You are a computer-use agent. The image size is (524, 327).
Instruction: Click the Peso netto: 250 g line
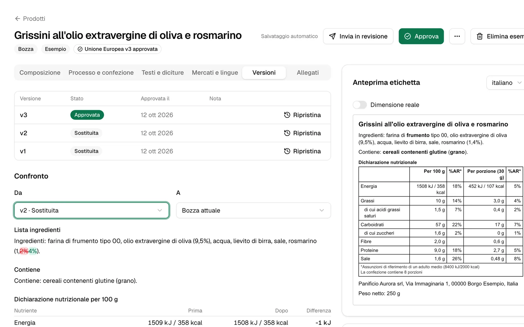pyautogui.click(x=379, y=293)
